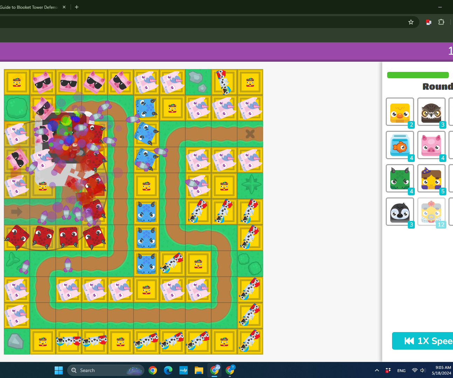Open Wi-Fi settings from the system tray

[x=414, y=370]
